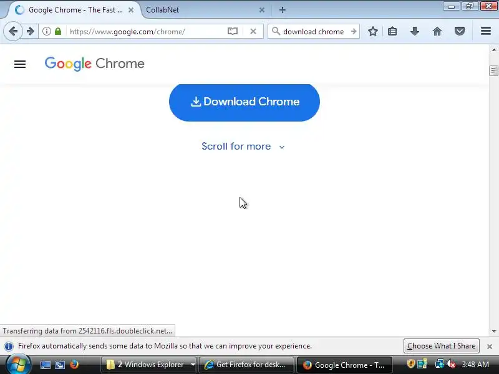Open site information icon in the address bar
The height and width of the screenshot is (374, 499).
tap(47, 31)
